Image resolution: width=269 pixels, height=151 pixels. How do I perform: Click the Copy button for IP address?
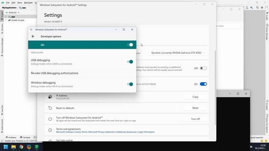(x=195, y=97)
